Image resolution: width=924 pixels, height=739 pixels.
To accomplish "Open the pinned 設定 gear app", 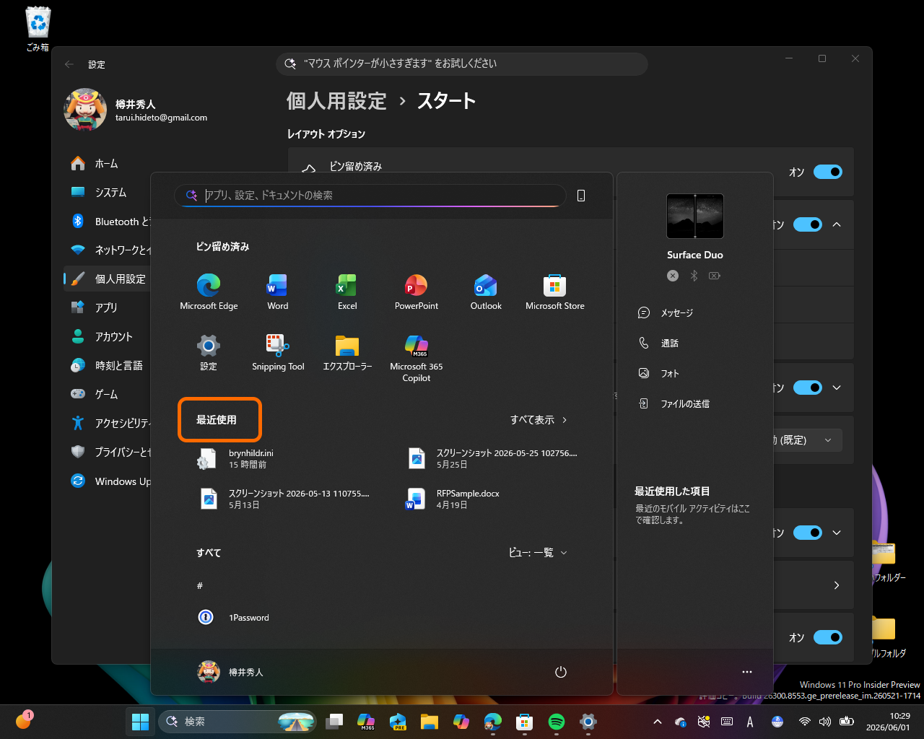I will click(209, 352).
